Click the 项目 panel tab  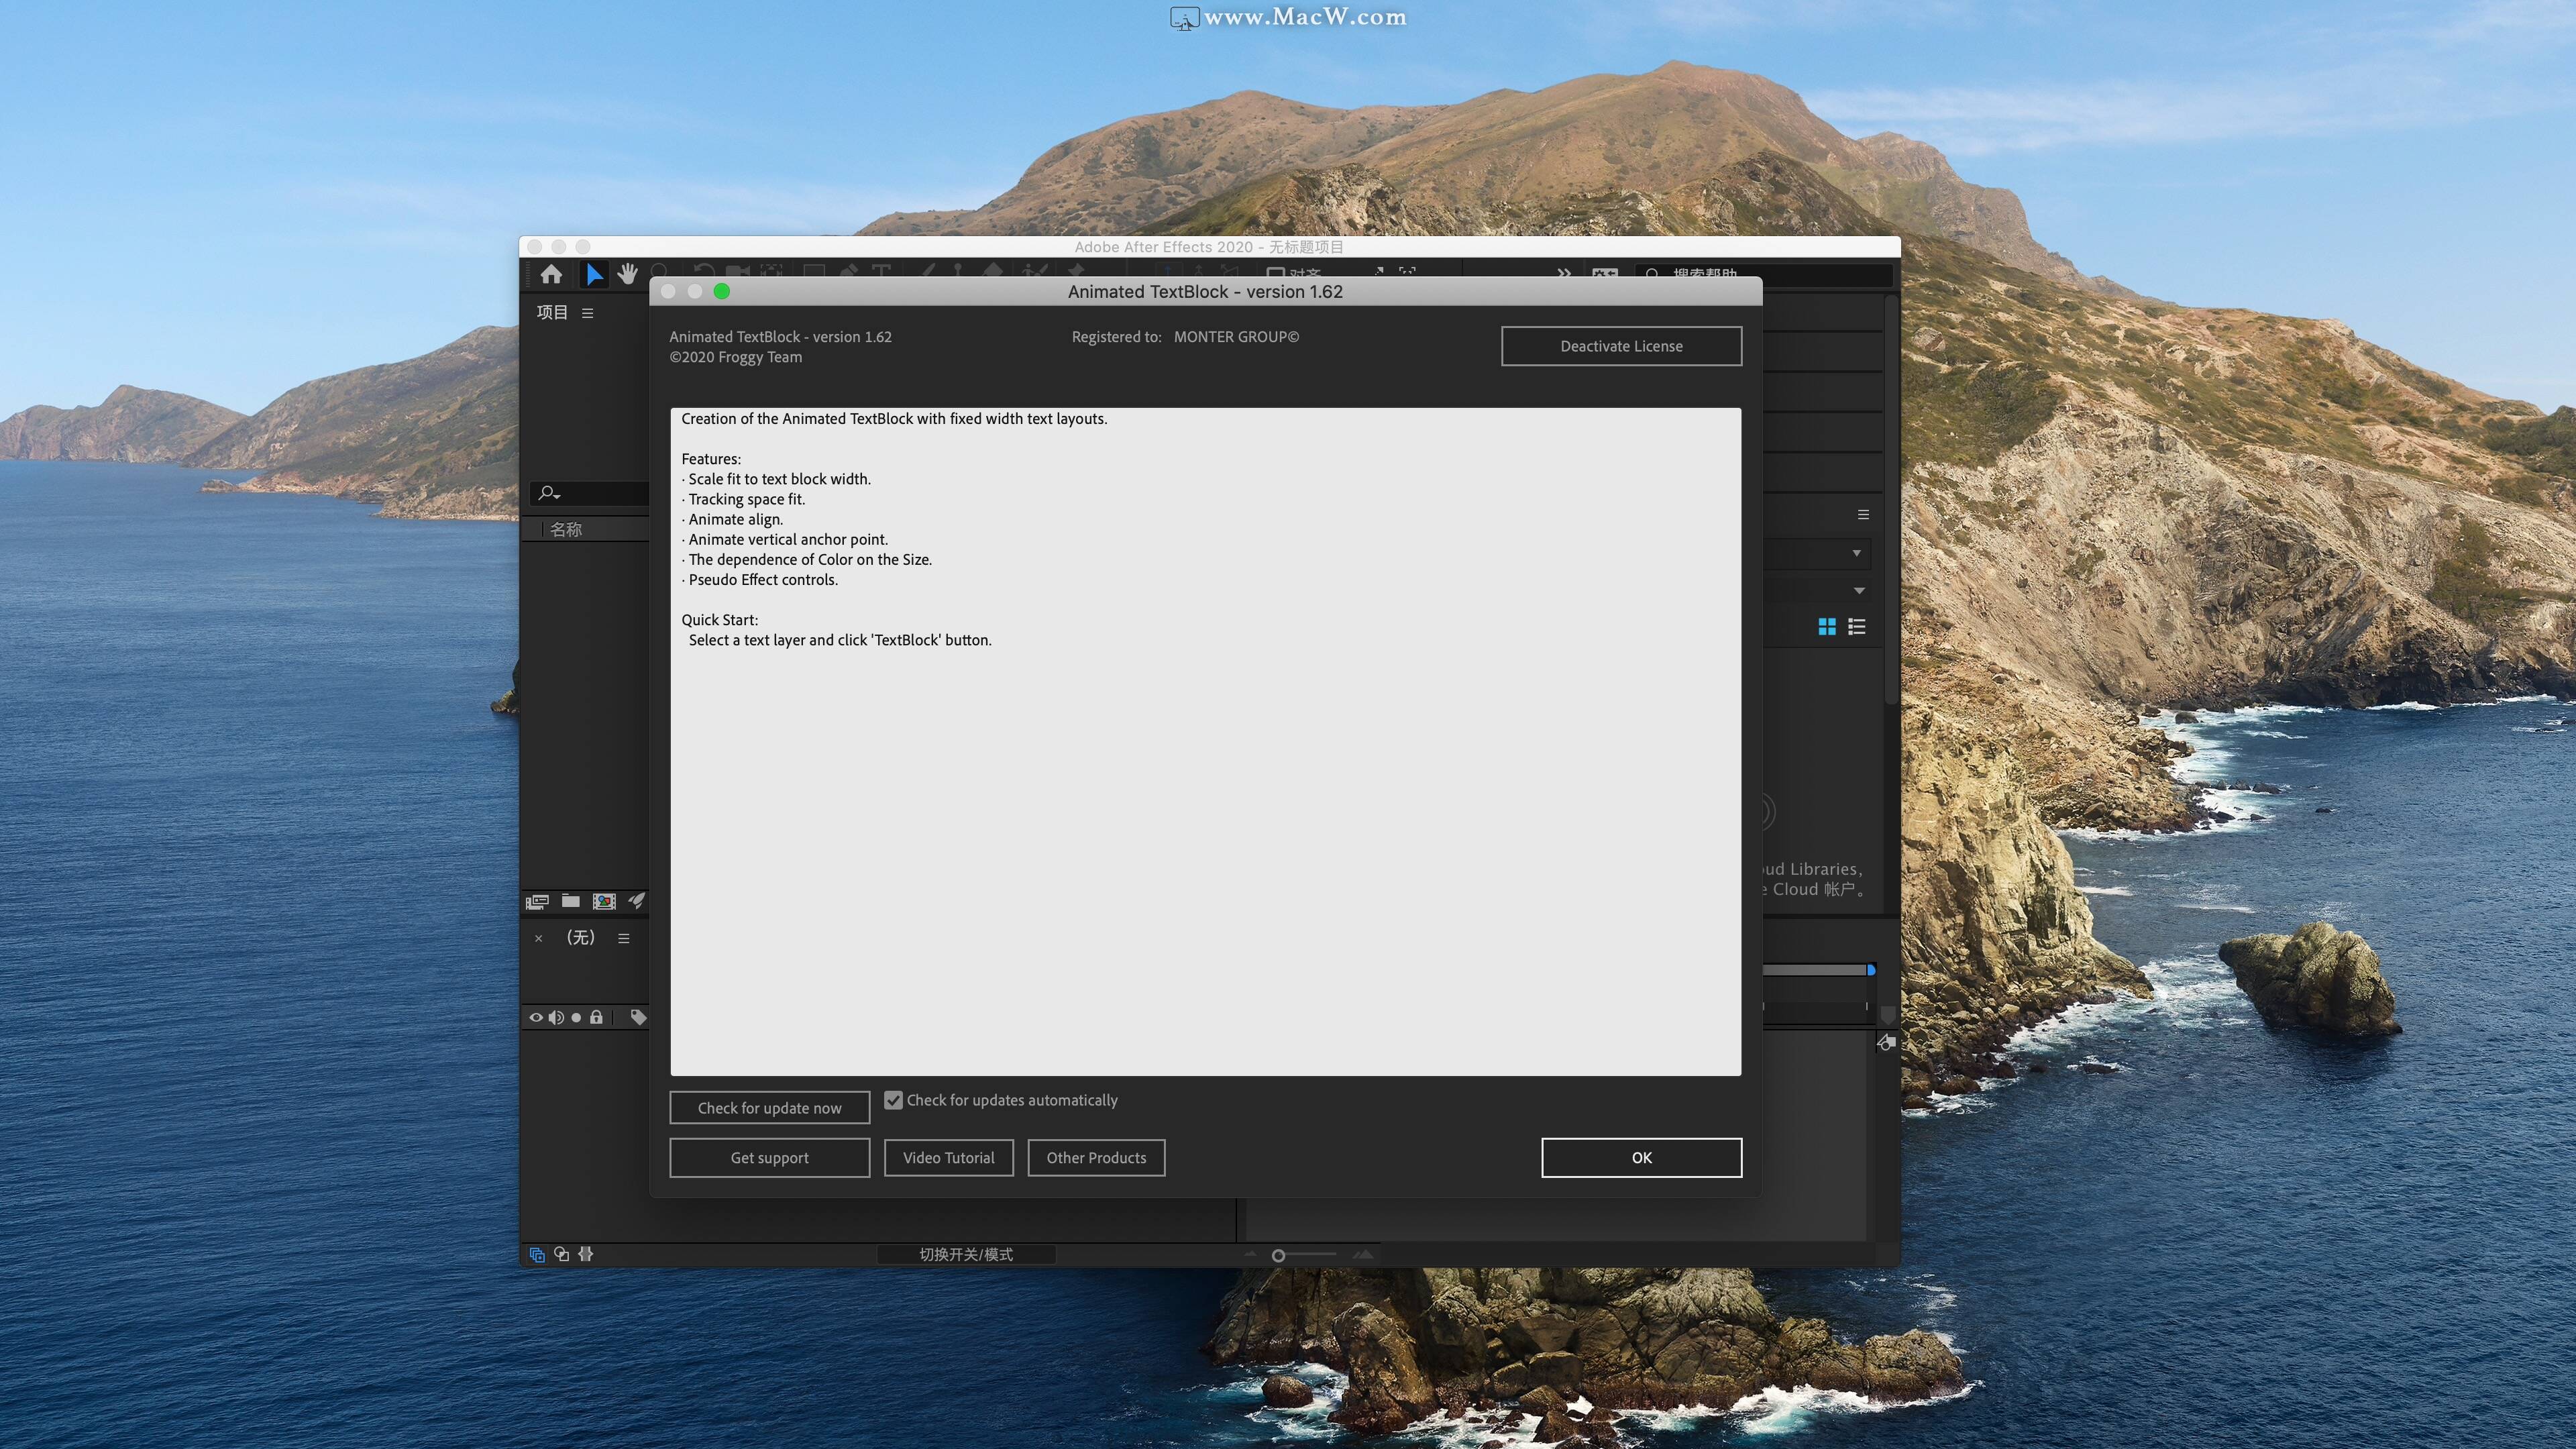click(552, 313)
